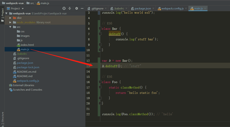Hide the Project panel with minus icon
The height and width of the screenshot is (127, 230).
pos(82,9)
